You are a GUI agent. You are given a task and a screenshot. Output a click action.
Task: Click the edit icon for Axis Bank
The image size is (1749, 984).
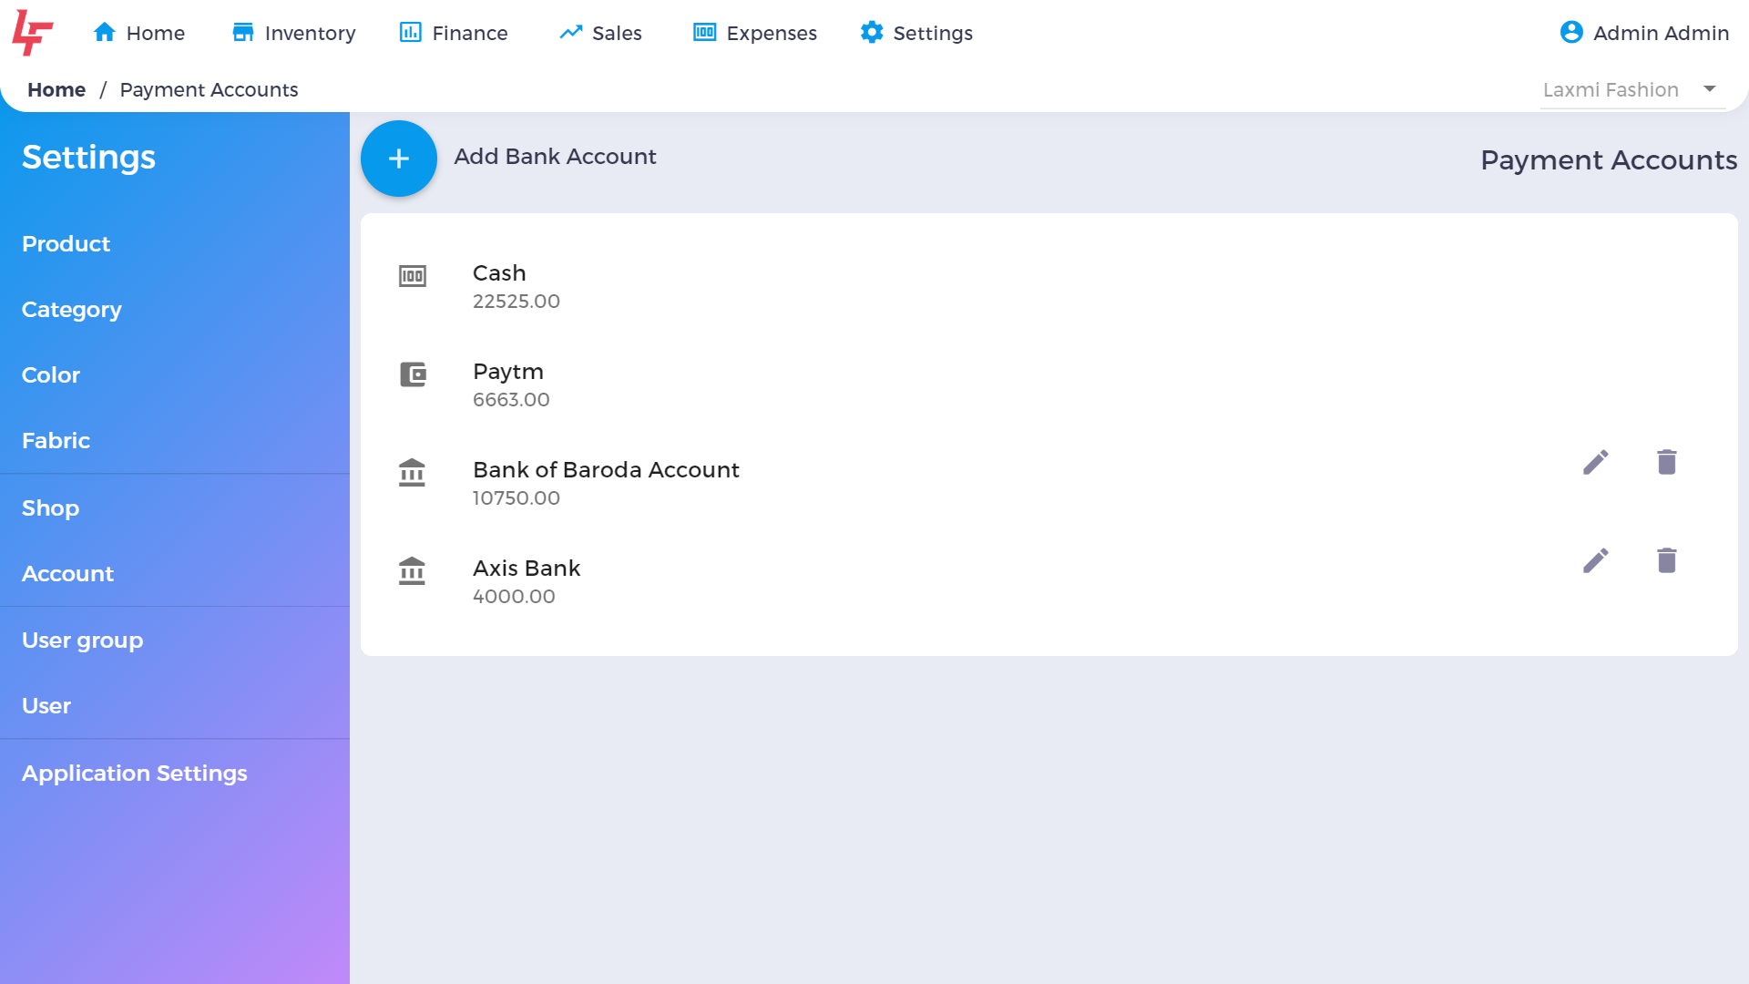pos(1597,560)
